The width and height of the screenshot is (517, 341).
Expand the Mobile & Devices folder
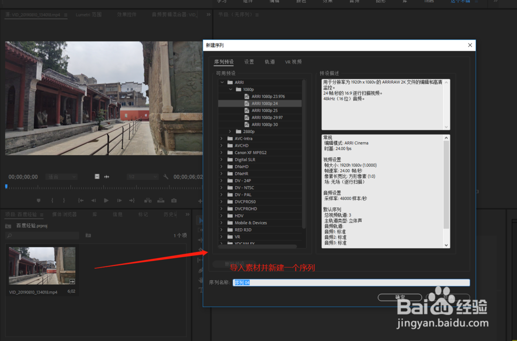[x=222, y=223]
